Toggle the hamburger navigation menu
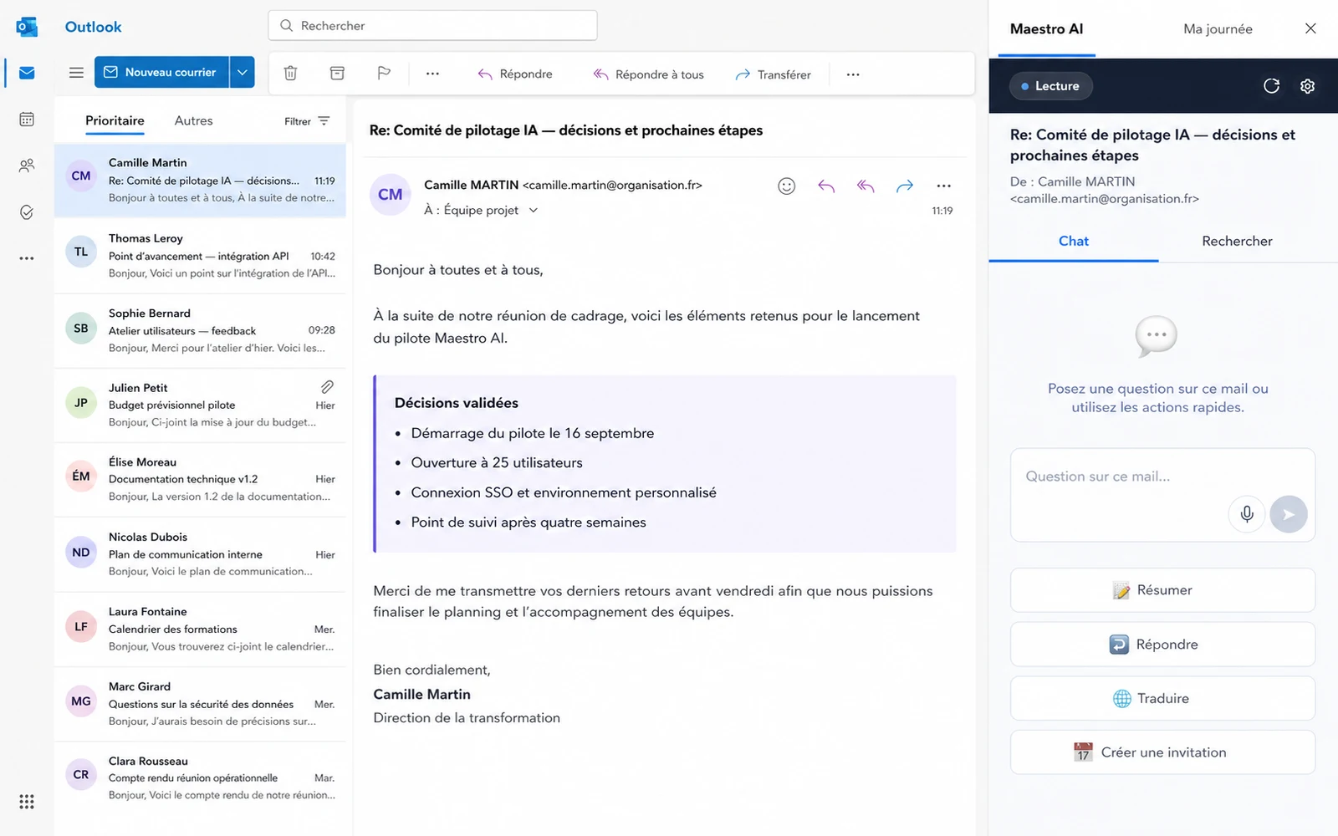Viewport: 1338px width, 836px height. pos(76,73)
